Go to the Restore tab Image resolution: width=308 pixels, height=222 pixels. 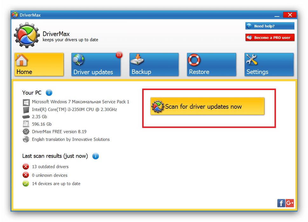tap(211, 65)
